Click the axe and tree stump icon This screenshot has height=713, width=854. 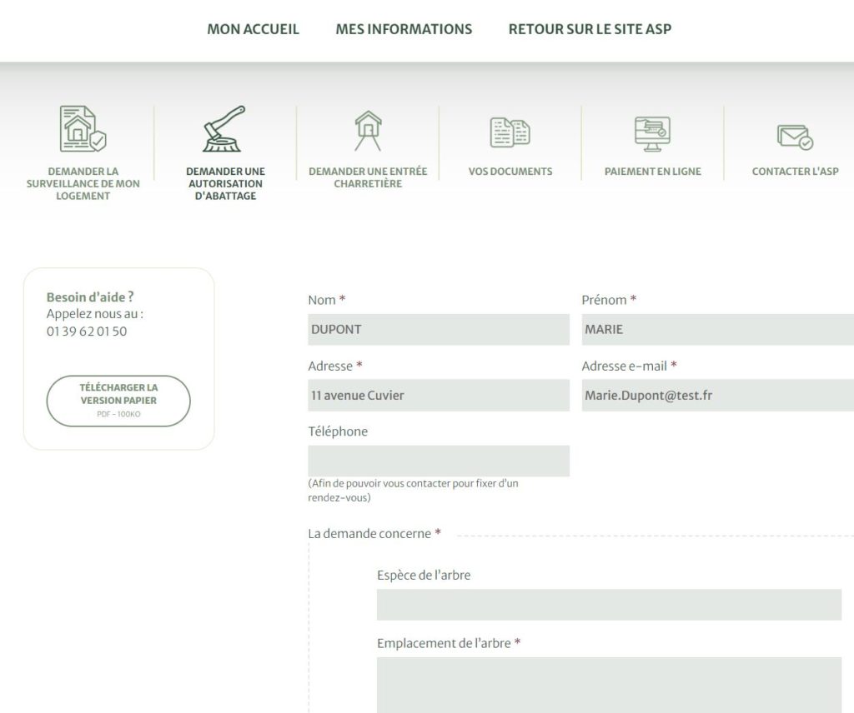point(224,129)
